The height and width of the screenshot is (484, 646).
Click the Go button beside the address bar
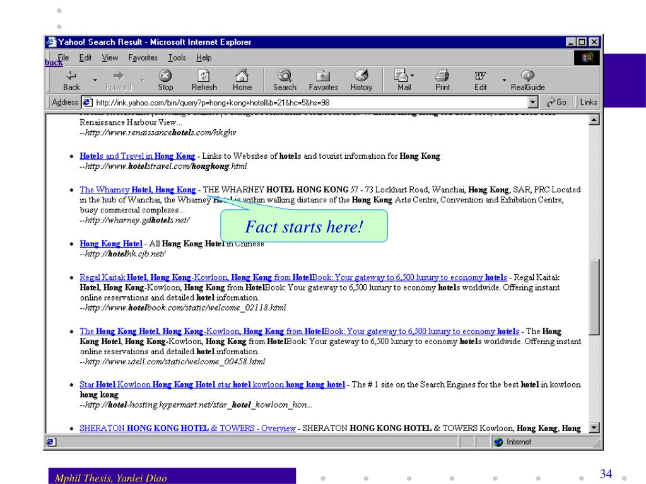tap(556, 102)
